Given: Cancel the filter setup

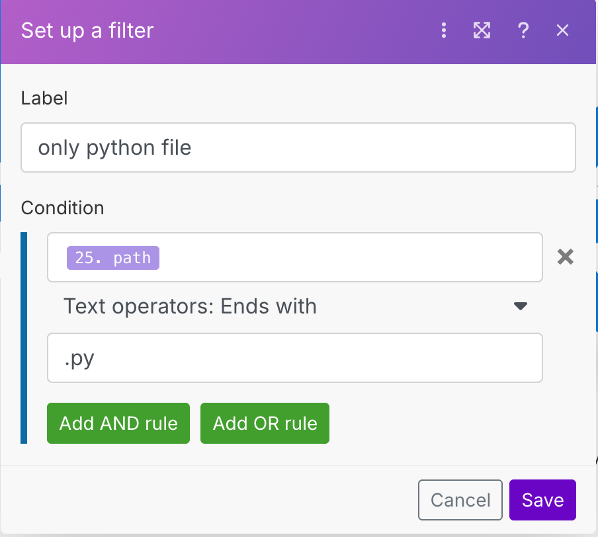Looking at the screenshot, I should [460, 500].
